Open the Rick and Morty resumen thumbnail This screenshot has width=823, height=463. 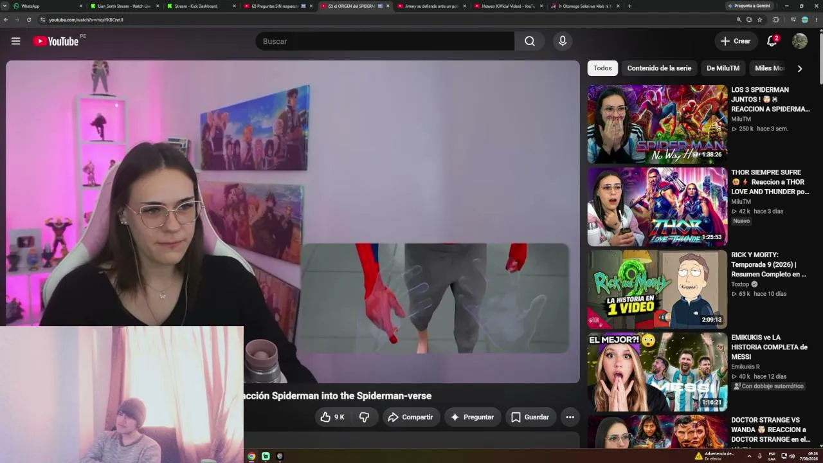(x=657, y=289)
